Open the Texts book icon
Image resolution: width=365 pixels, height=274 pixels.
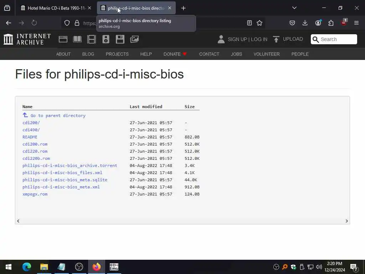77,39
